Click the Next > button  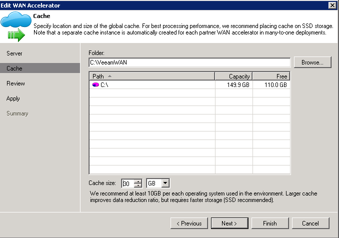pos(229,223)
